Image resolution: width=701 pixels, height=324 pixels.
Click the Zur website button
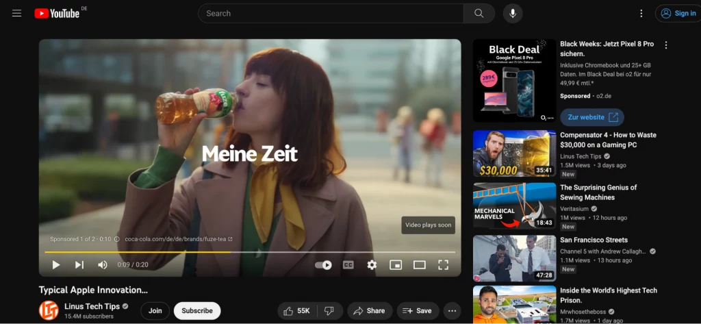(x=592, y=117)
